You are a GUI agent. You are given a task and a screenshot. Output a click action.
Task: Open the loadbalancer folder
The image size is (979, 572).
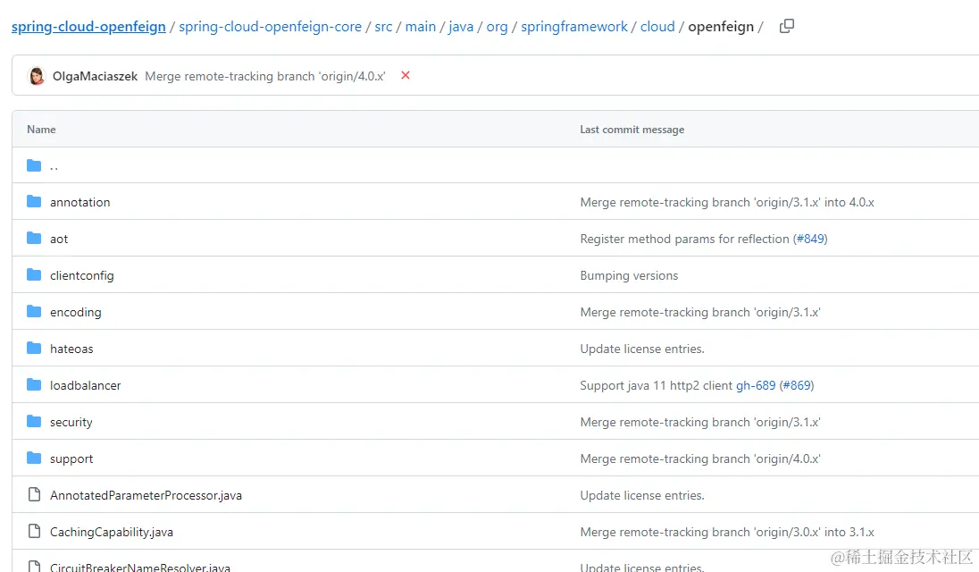[x=86, y=385]
